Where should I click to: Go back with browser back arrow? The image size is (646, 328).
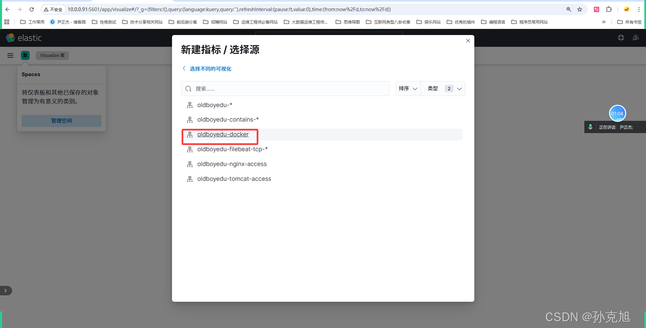pos(7,9)
